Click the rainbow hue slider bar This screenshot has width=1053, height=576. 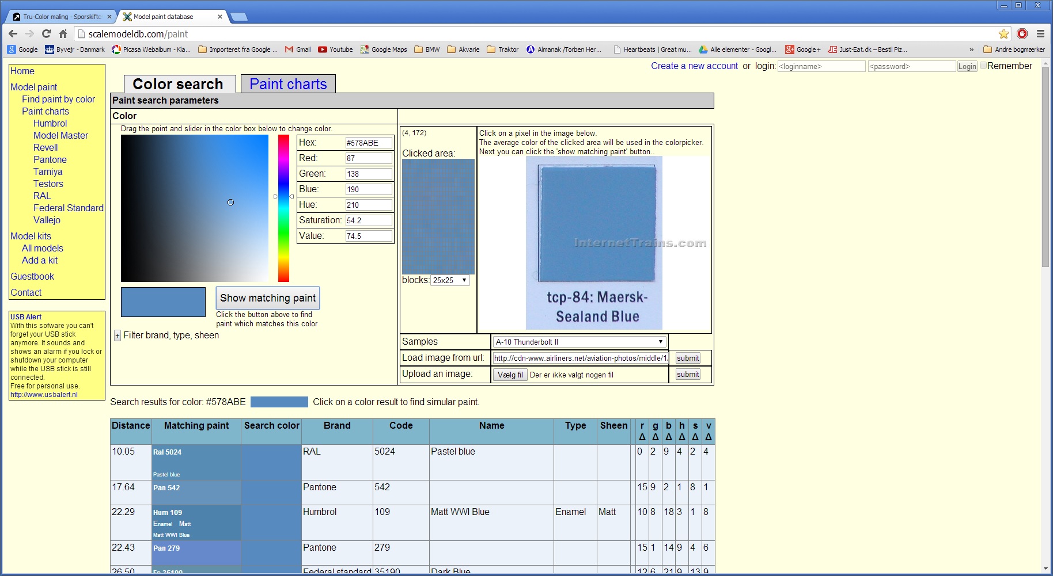[x=283, y=208]
